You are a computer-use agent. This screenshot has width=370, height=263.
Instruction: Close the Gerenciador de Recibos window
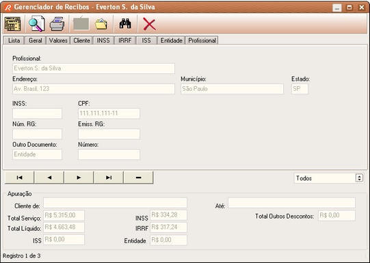pos(362,8)
